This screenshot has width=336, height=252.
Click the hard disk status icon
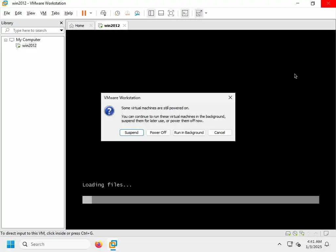tap(288, 233)
